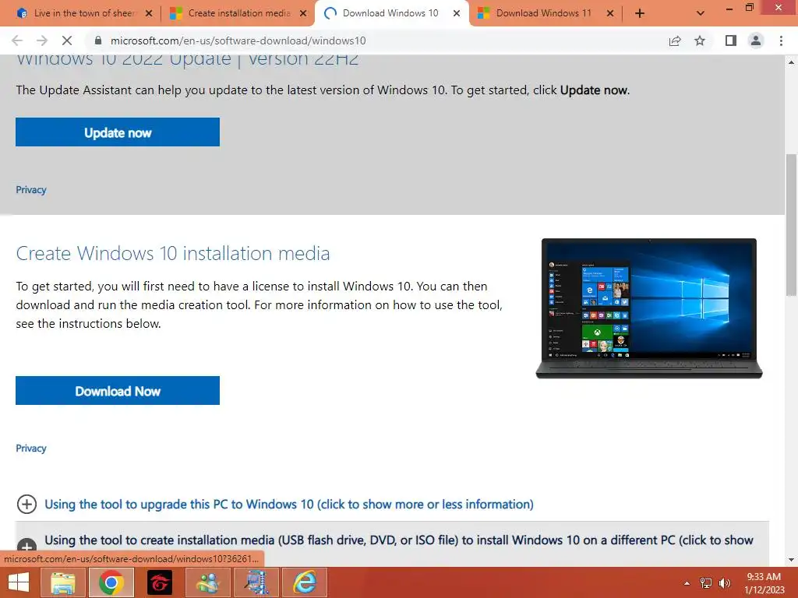Viewport: 798px width, 598px height.
Task: Close the 'Create installation media' tab
Action: tap(303, 13)
